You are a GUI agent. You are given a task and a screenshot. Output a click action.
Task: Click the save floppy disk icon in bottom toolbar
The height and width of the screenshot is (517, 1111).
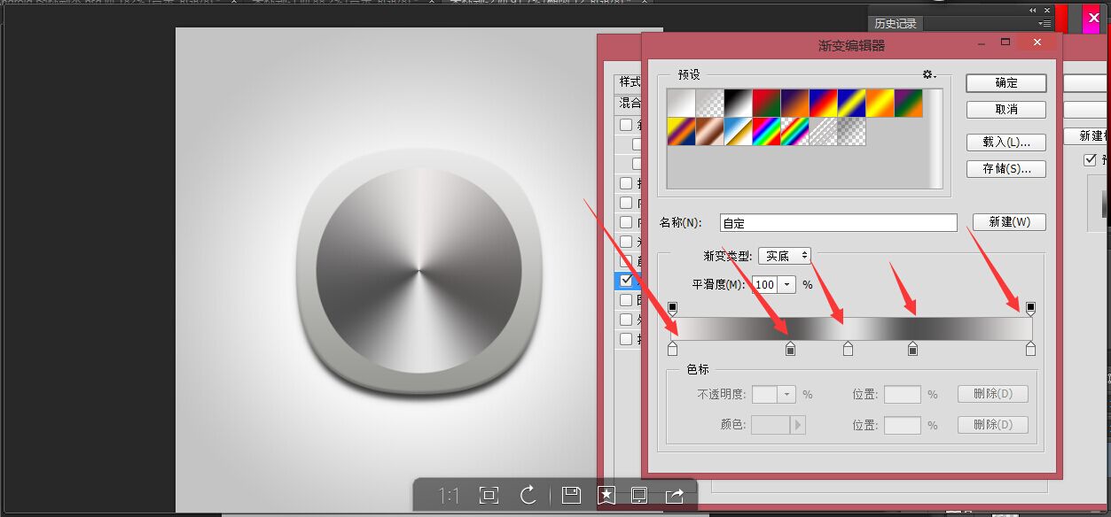click(x=570, y=496)
